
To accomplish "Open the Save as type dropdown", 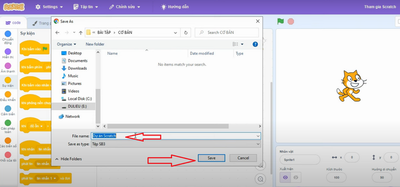I will [x=176, y=144].
